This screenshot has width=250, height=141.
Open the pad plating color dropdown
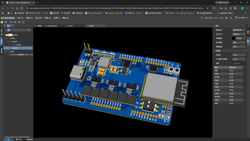pyautogui.click(x=239, y=47)
